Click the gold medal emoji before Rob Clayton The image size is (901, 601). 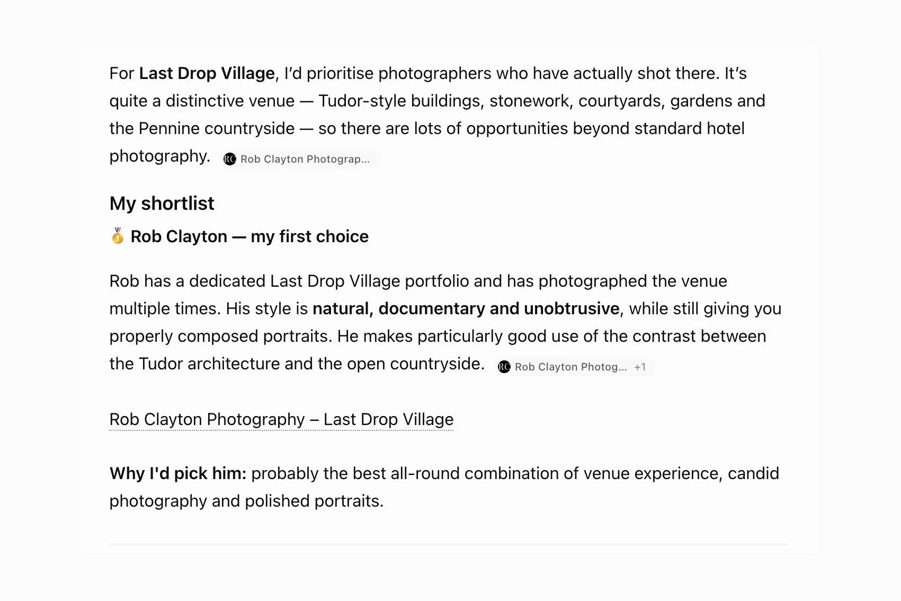coord(118,236)
